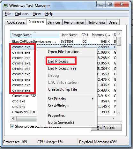
Task: Switch to the Users tab
Action: [113, 22]
